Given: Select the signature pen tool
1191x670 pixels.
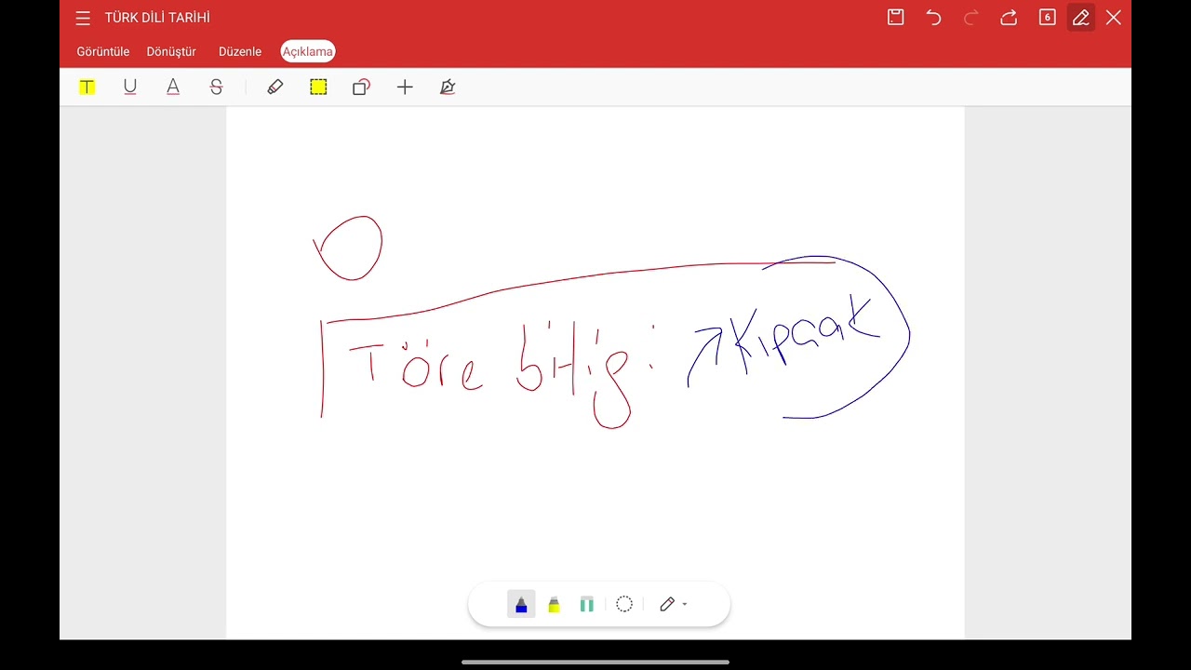Looking at the screenshot, I should pos(448,87).
